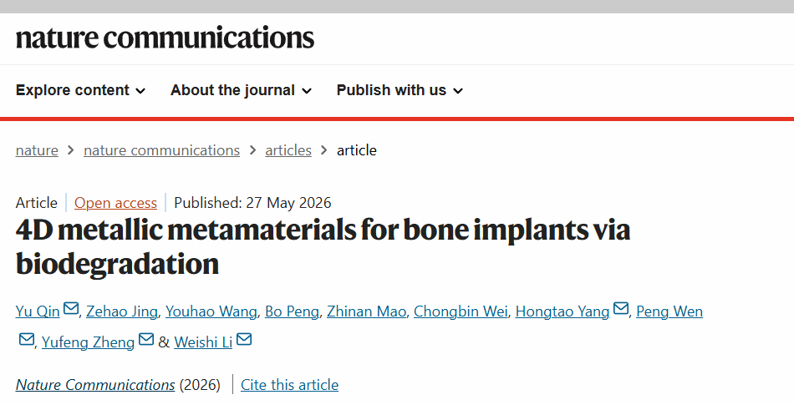
Task: Click the envelope icon next to Weishi Li
Action: (244, 339)
